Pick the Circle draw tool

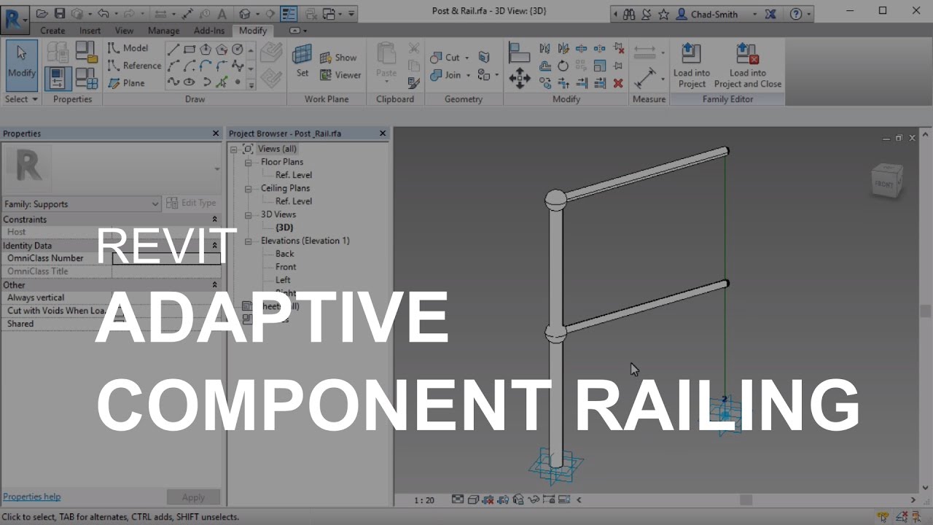click(x=238, y=50)
